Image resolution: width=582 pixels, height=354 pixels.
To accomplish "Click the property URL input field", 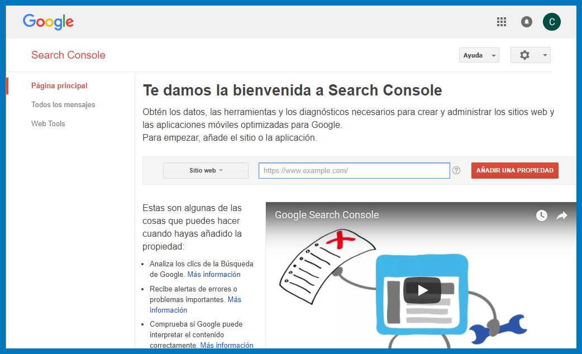I will [x=354, y=170].
